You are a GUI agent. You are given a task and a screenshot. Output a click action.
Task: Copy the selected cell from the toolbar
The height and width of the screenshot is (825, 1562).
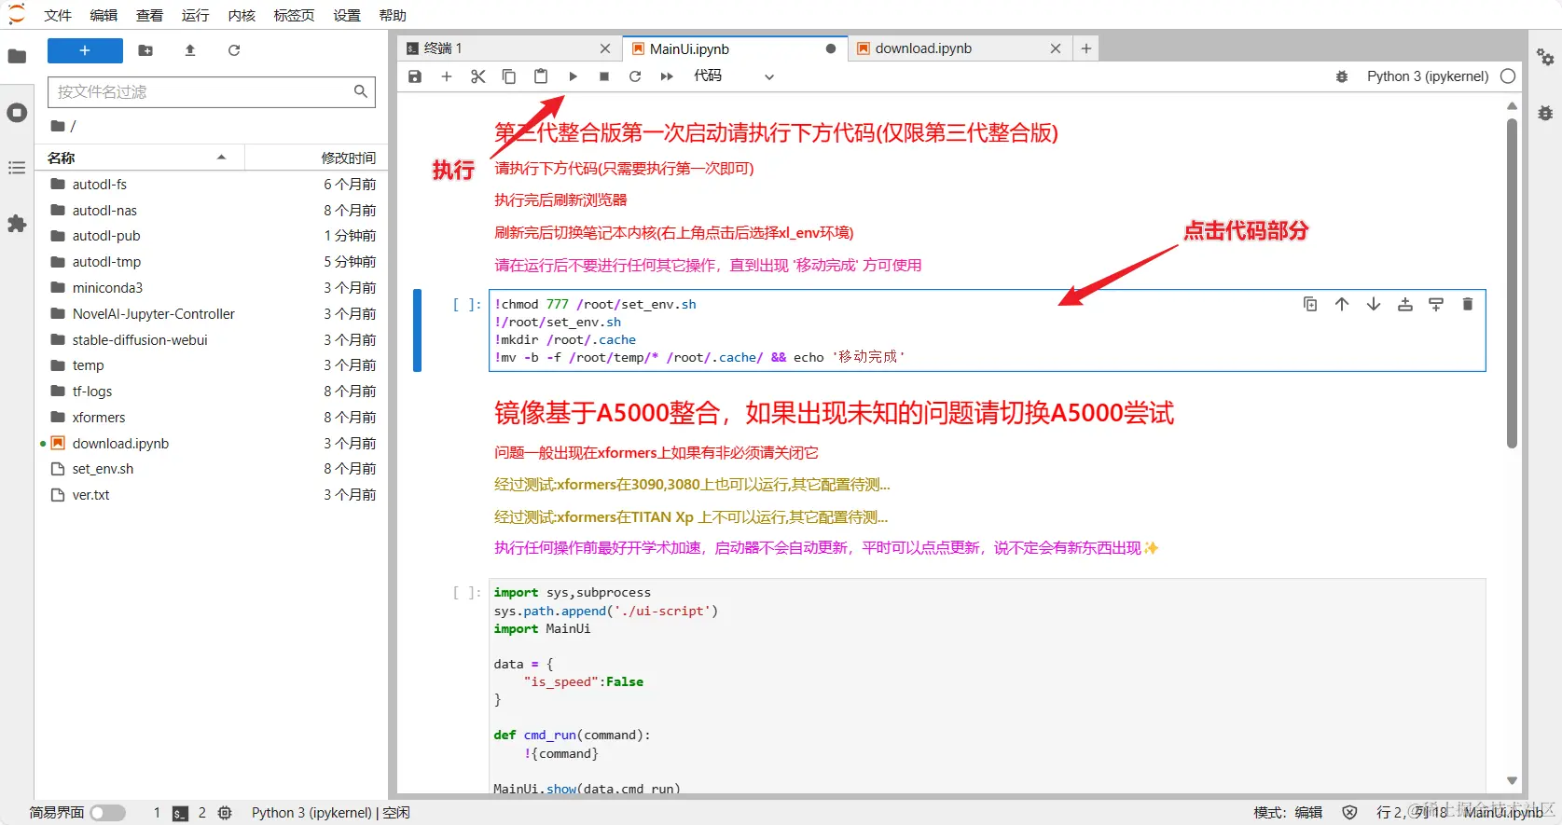tap(509, 76)
